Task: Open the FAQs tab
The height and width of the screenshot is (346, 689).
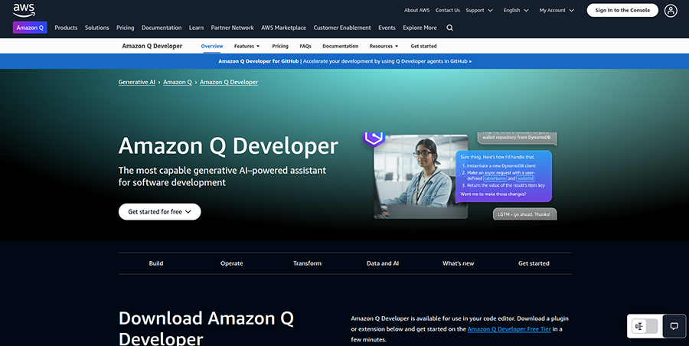Action: 305,46
